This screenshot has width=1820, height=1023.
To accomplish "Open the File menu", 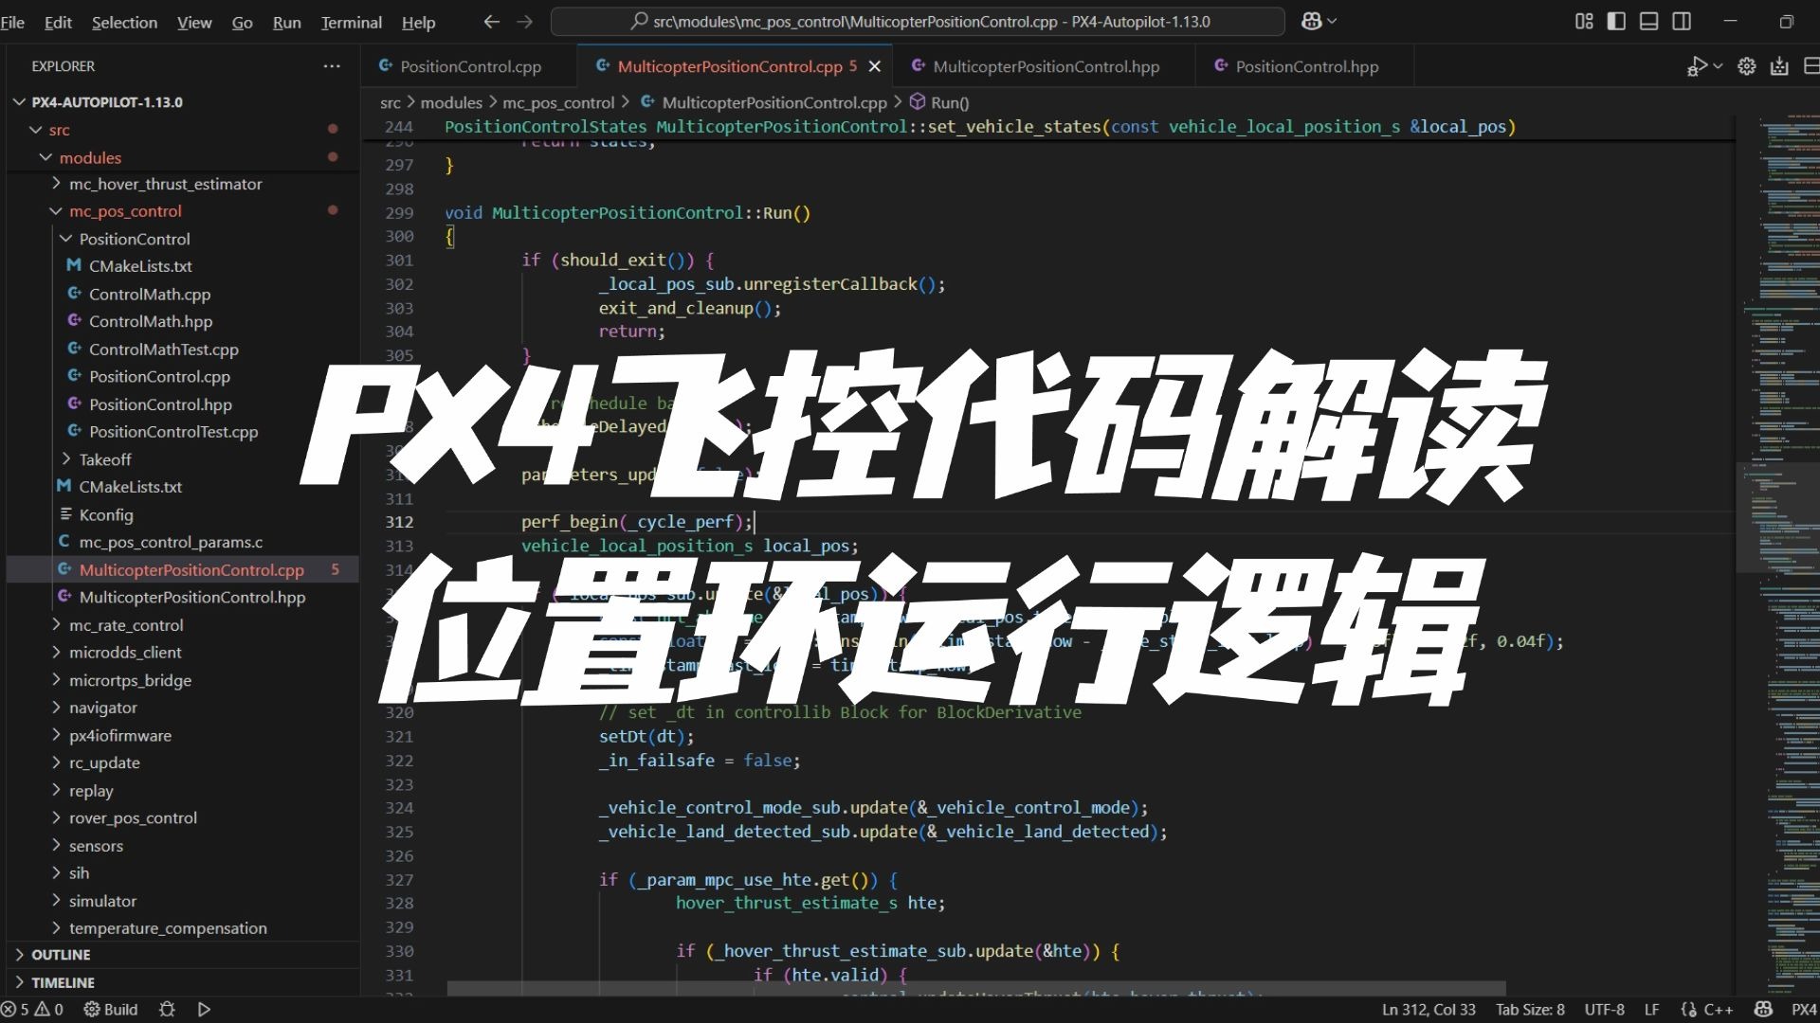I will pyautogui.click(x=12, y=22).
